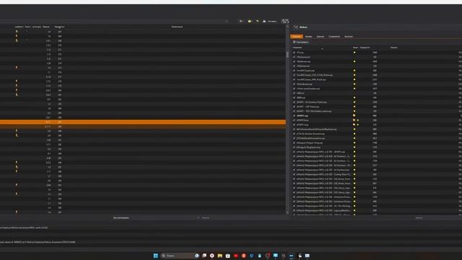Open the profile dropdown arrow above mod list

[226, 21]
